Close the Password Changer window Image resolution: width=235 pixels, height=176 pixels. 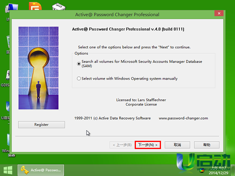(x=219, y=13)
